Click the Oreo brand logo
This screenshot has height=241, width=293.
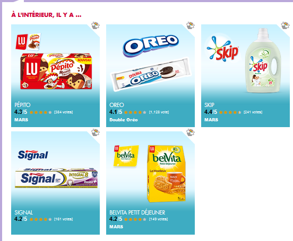151,46
